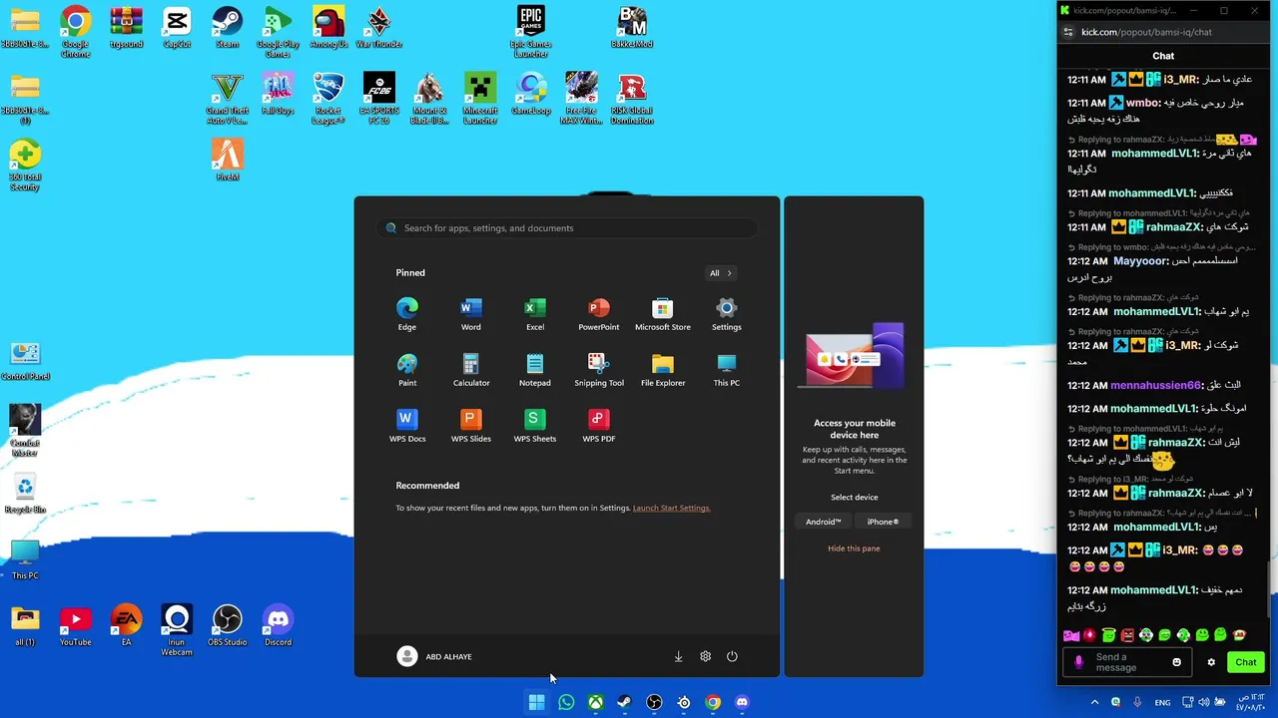1278x718 pixels.
Task: Select Minecraft Launcher desktop icon
Action: click(480, 99)
